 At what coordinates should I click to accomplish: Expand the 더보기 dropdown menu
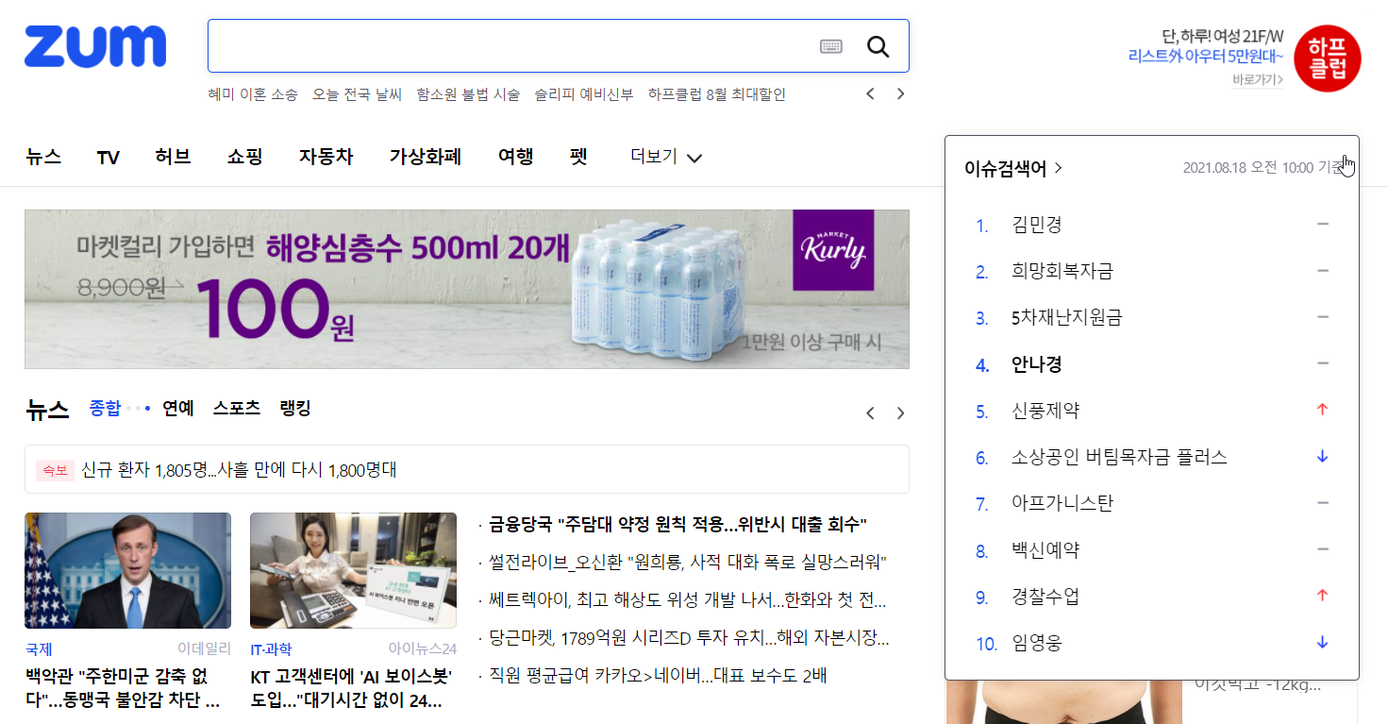coord(666,157)
